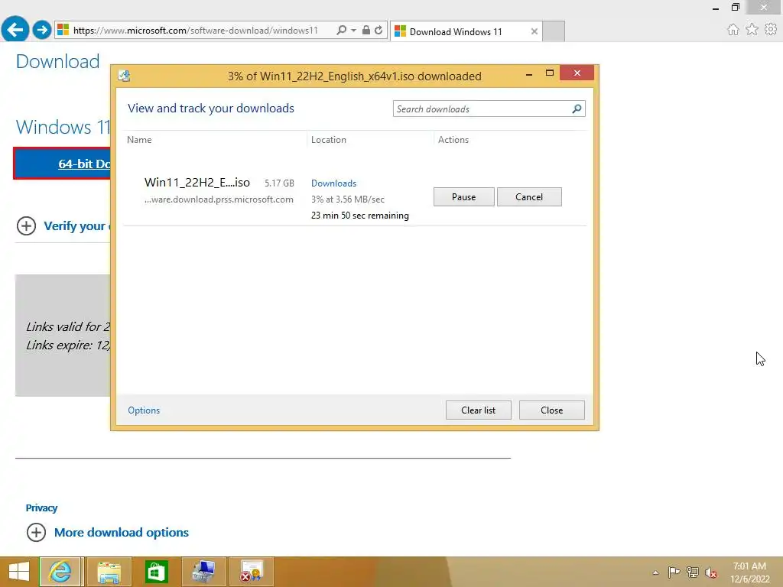
Task: Close the View Downloads dialog with X
Action: tap(577, 73)
